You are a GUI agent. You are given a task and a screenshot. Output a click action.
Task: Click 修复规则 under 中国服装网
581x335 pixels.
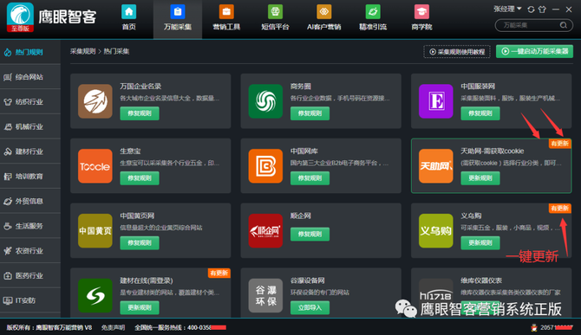point(480,113)
